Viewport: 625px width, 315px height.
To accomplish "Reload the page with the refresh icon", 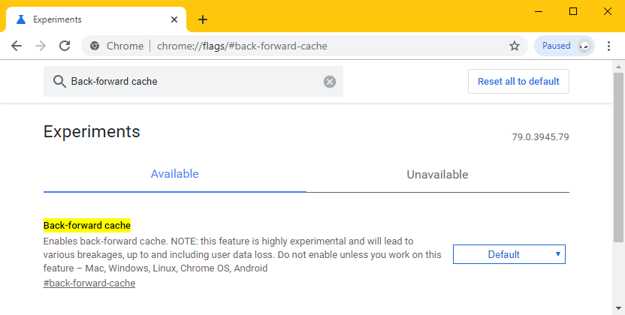I will click(x=65, y=46).
